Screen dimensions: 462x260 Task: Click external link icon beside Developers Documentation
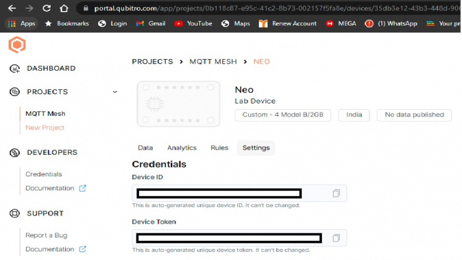point(83,189)
